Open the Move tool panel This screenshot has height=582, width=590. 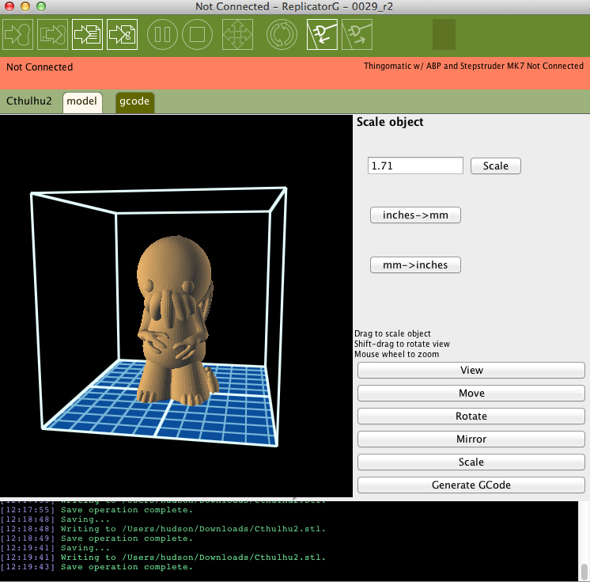click(x=471, y=394)
